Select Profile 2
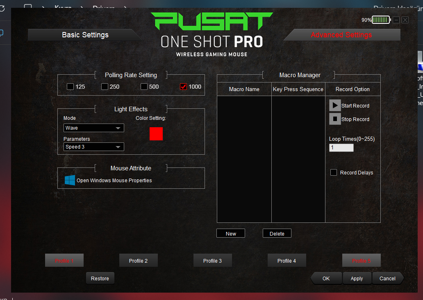This screenshot has width=423, height=300. [x=139, y=260]
